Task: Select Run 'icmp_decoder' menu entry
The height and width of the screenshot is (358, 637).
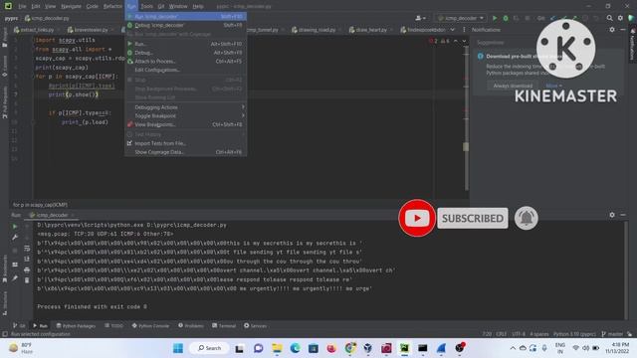Action: pos(186,17)
